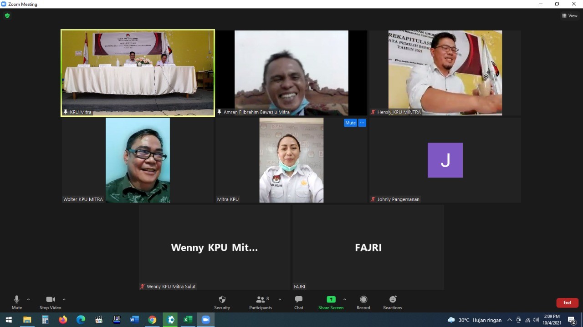Open Zoom from the Windows taskbar
The height and width of the screenshot is (327, 583).
pyautogui.click(x=205, y=320)
